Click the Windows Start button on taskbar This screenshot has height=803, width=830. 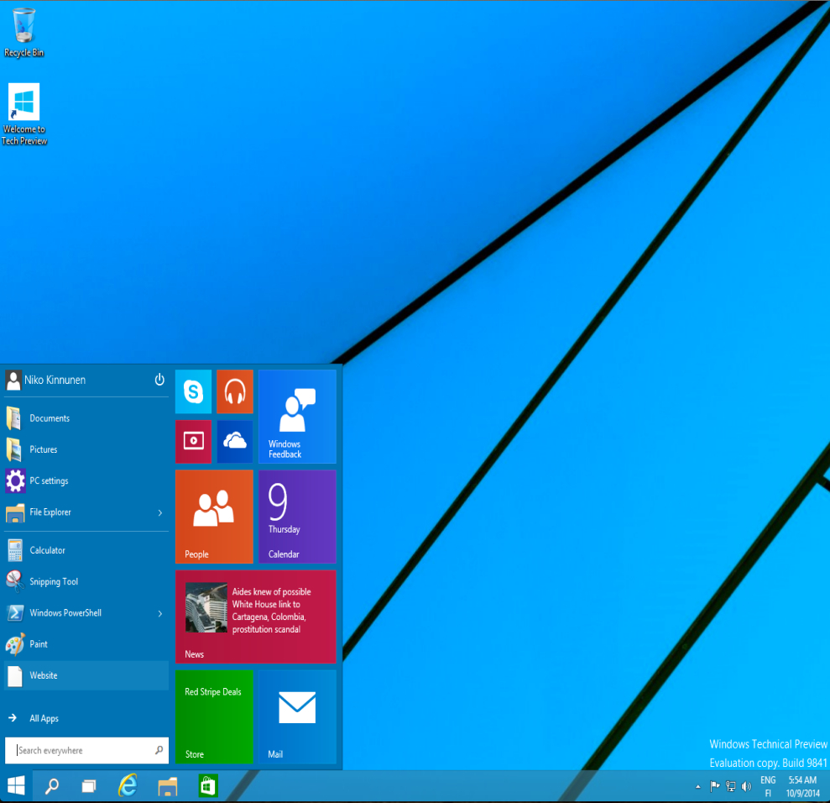point(16,785)
